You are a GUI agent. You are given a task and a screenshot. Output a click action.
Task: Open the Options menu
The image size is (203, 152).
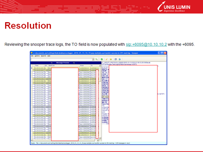37,56
